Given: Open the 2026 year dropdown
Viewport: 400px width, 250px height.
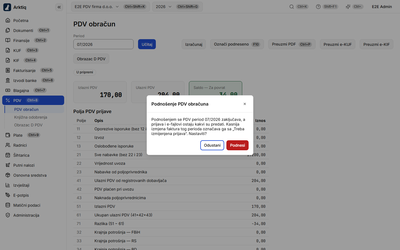Looking at the screenshot, I should coord(177,7).
